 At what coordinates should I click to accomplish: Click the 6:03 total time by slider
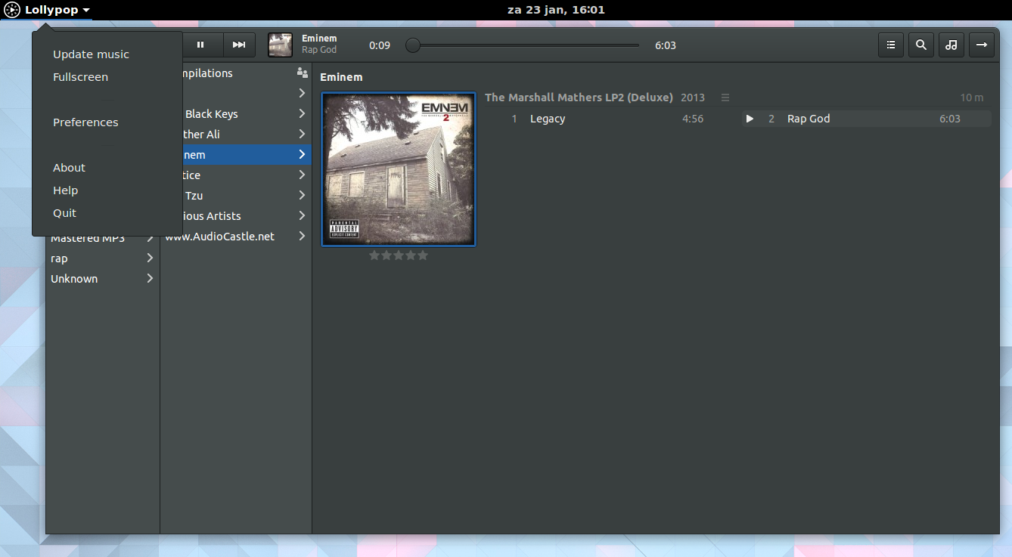pos(666,45)
